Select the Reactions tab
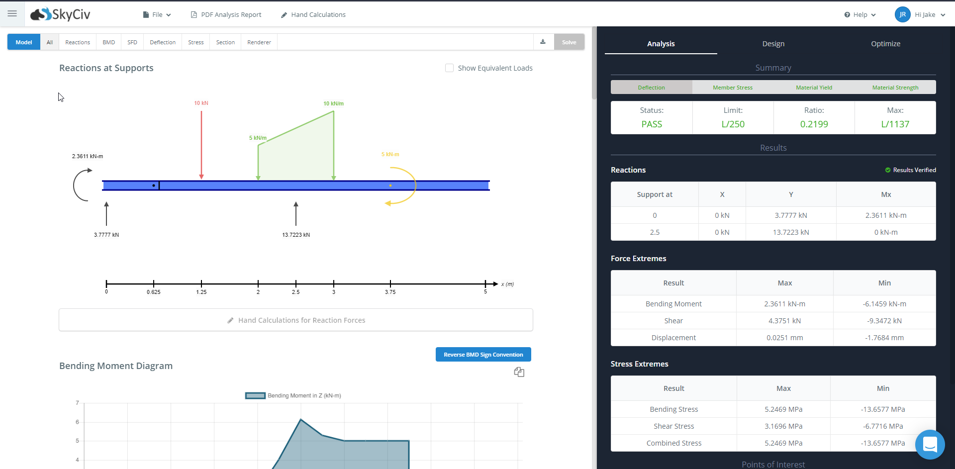Image resolution: width=955 pixels, height=469 pixels. tap(78, 42)
